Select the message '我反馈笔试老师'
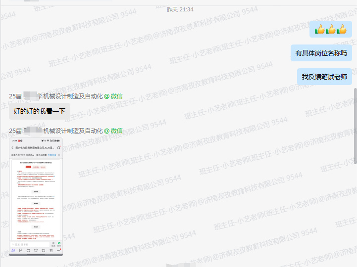The width and height of the screenshot is (357, 267). 324,77
